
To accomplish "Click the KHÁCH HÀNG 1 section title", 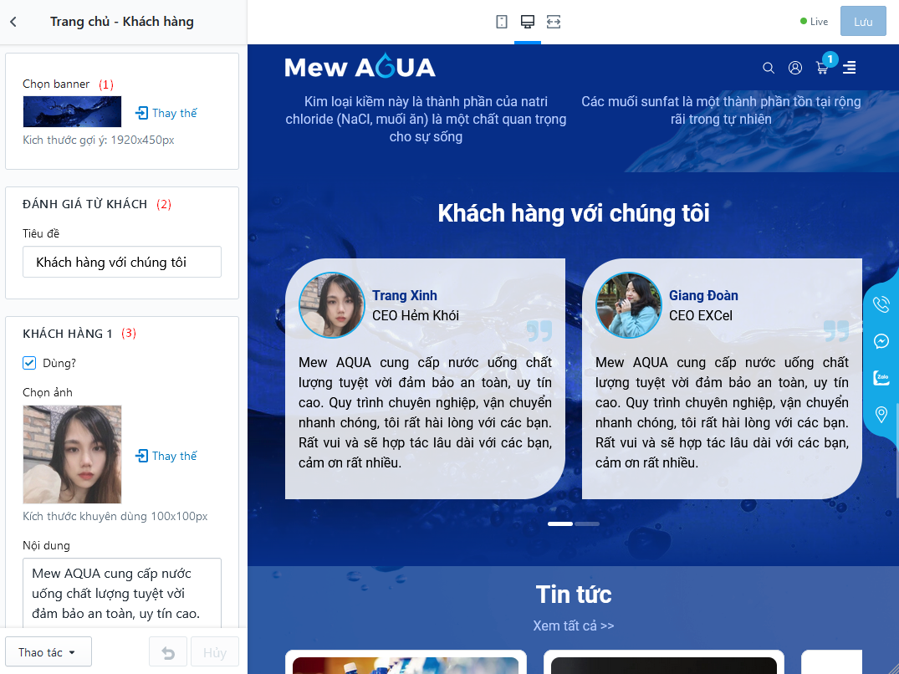I will pos(67,334).
